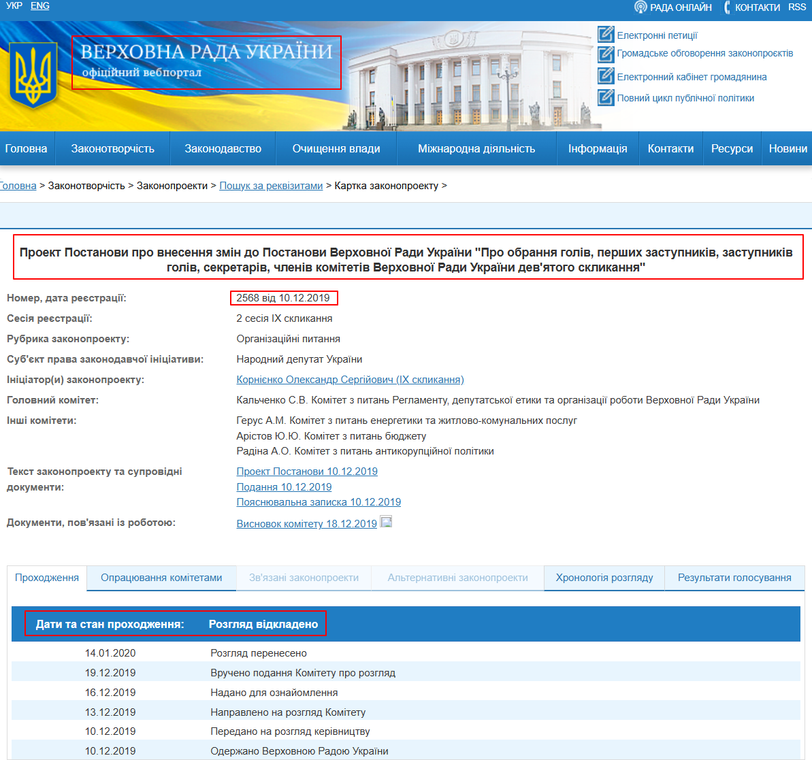Select the Хронологія розгляду tab
812x760 pixels.
pos(604,578)
